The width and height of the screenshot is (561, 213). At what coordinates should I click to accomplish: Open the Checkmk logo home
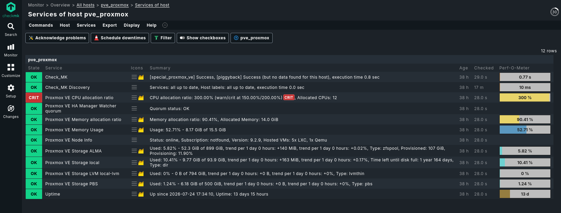click(11, 10)
